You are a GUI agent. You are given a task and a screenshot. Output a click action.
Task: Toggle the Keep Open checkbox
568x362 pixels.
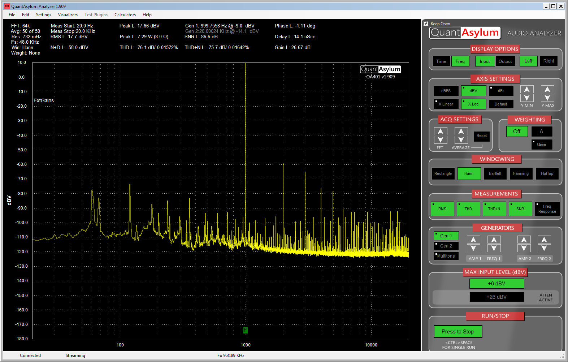[x=426, y=23]
